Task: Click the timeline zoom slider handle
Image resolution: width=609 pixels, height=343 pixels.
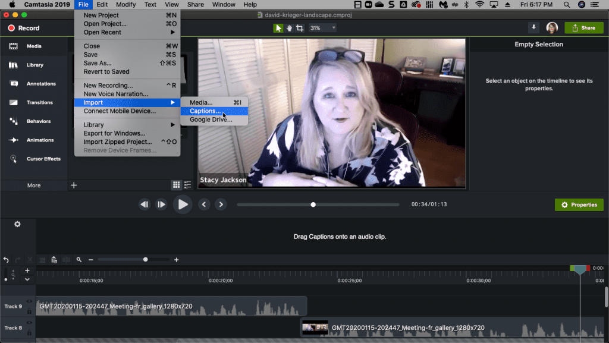Action: (x=145, y=259)
